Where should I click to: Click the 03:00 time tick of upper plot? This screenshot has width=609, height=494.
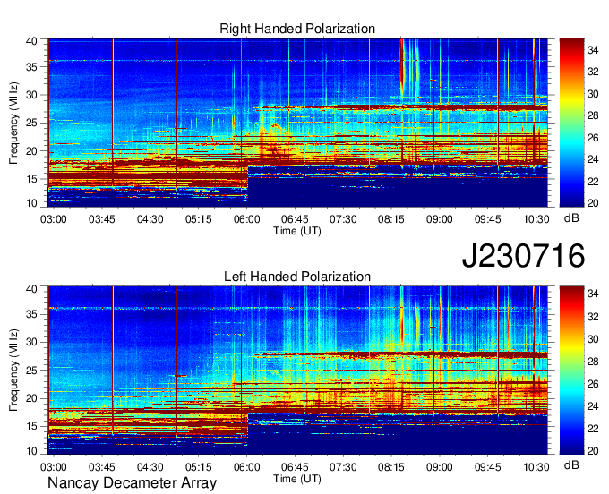click(x=54, y=219)
